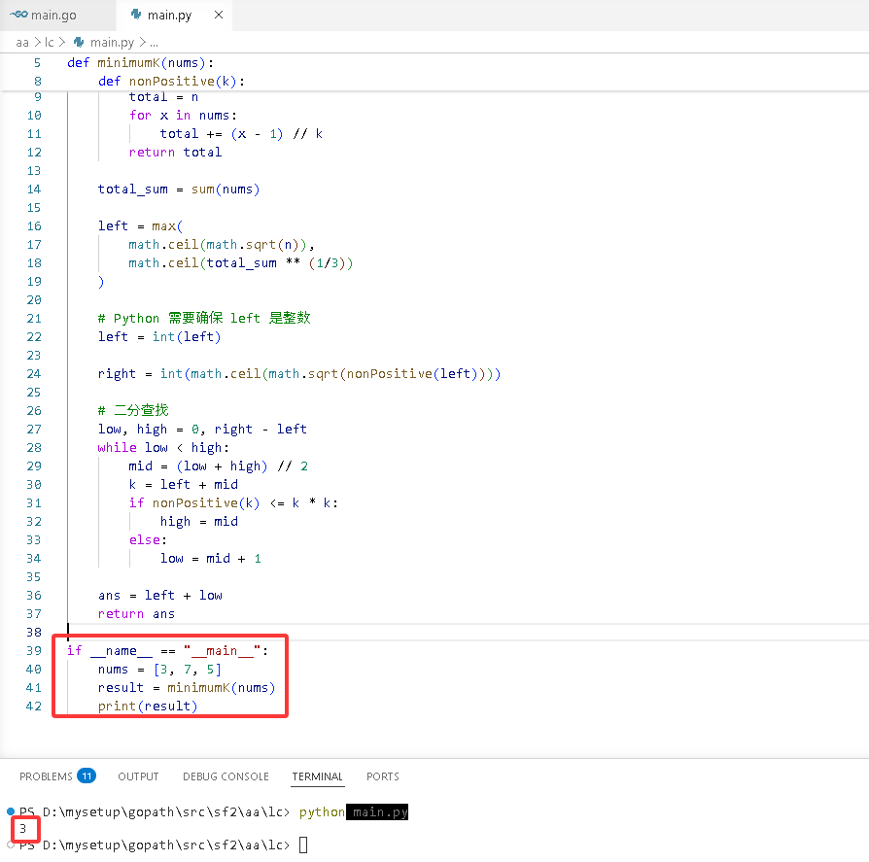Switch to the OUTPUT panel tab
Viewport: 869px width, 862px height.
point(138,776)
